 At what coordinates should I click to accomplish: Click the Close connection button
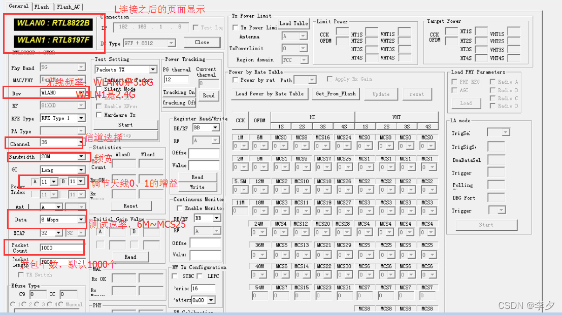point(202,42)
